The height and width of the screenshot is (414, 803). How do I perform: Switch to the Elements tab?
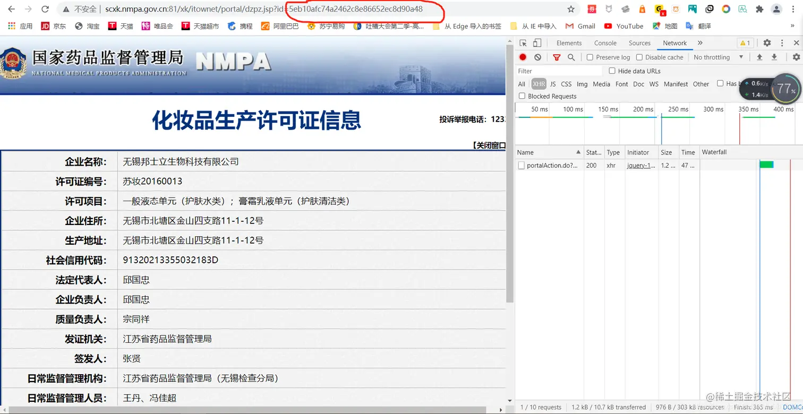(569, 43)
